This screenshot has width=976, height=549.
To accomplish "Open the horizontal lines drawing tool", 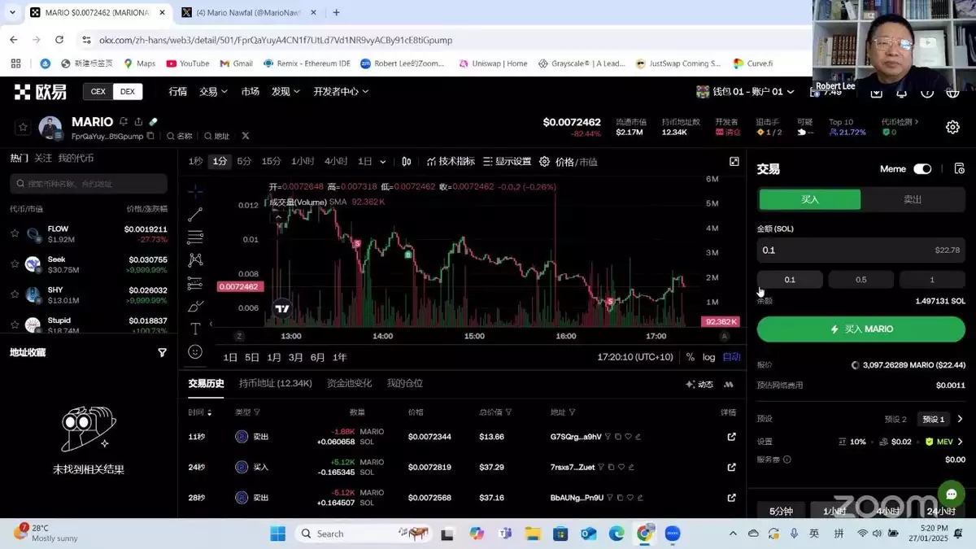I will pyautogui.click(x=195, y=237).
